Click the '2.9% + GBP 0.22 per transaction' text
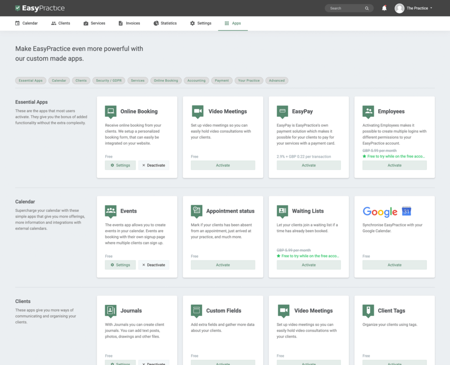 click(x=304, y=157)
